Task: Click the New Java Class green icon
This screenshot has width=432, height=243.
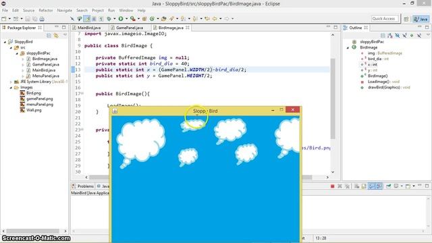Action: pyautogui.click(x=152, y=19)
